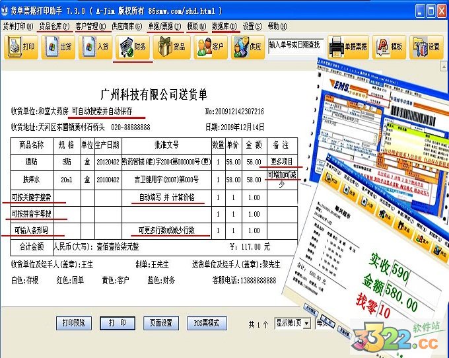Open the 单据票据 printer icon
The image size is (449, 358).
tap(348, 47)
